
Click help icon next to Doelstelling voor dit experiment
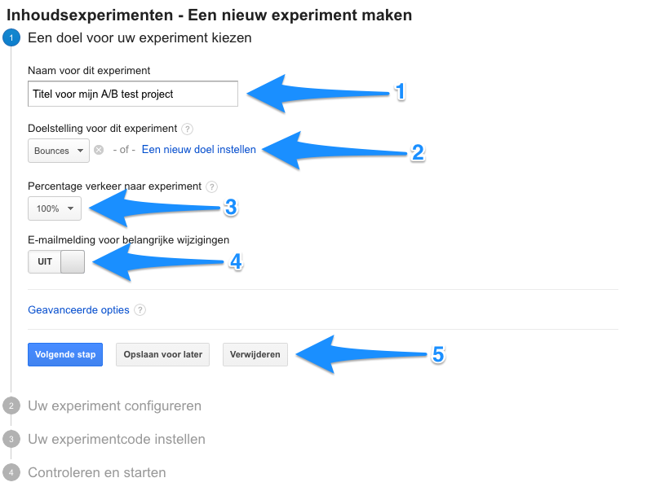click(x=188, y=129)
